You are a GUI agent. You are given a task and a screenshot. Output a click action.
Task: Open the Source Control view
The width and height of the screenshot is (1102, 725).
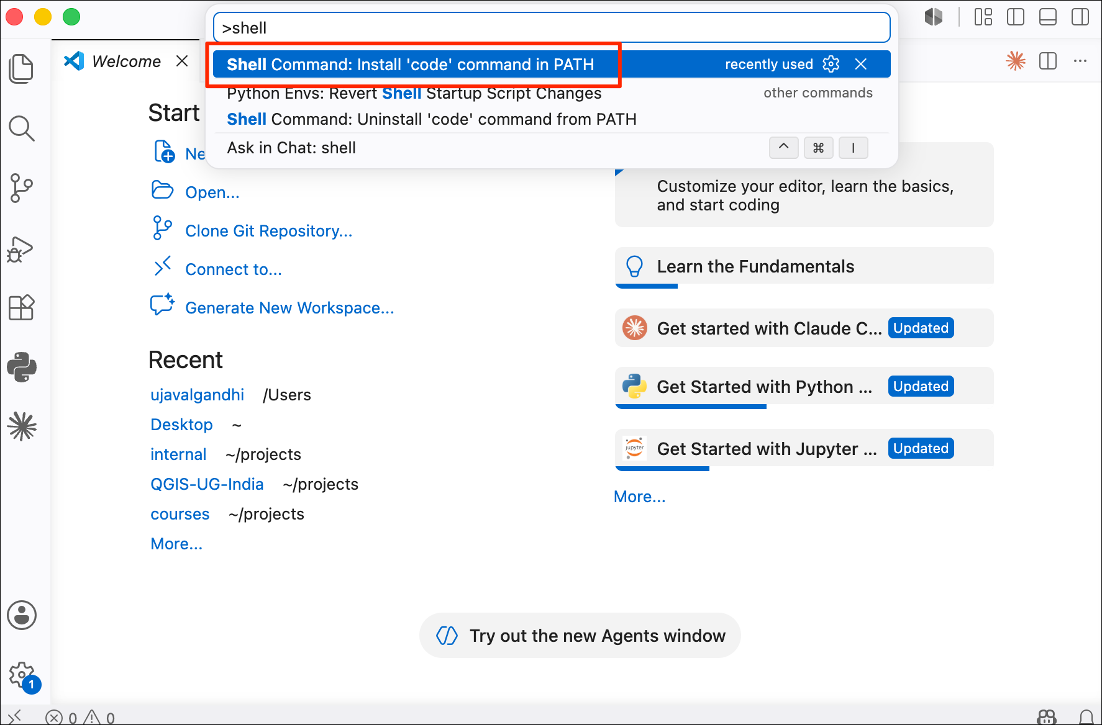[22, 188]
